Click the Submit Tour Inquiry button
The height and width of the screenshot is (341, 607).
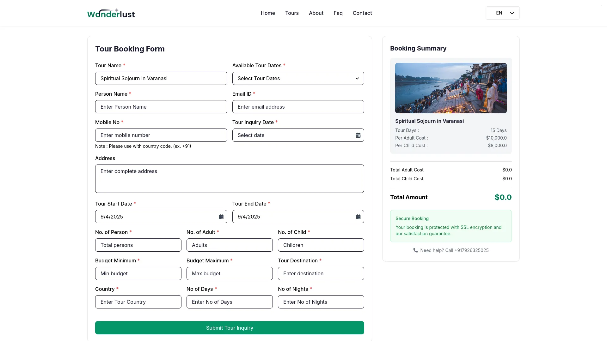tap(230, 327)
